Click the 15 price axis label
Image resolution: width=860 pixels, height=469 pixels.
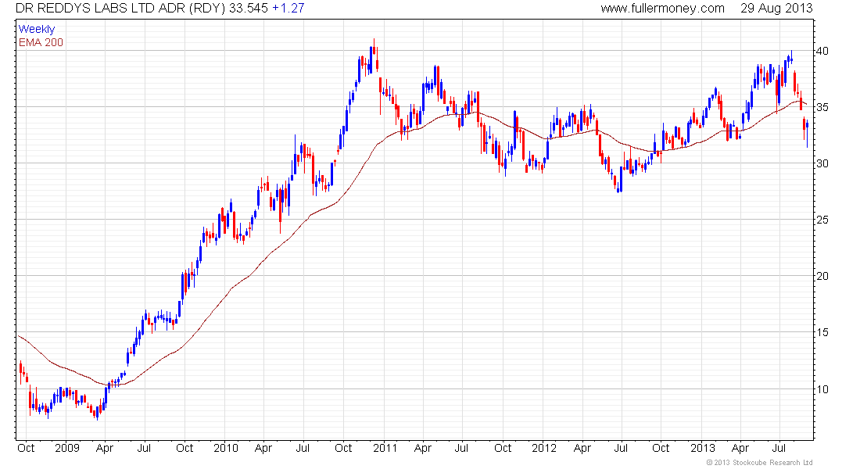(822, 332)
